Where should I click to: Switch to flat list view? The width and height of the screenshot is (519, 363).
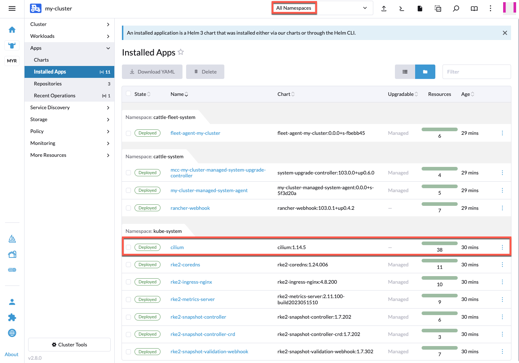pyautogui.click(x=405, y=72)
